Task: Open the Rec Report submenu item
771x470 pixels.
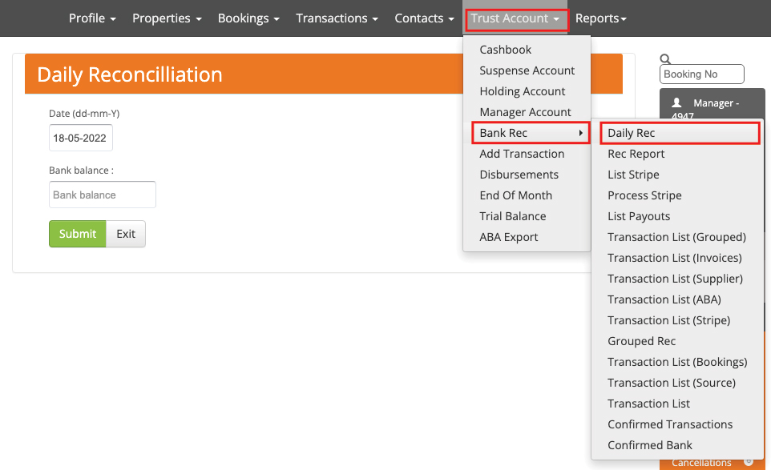Action: (636, 154)
